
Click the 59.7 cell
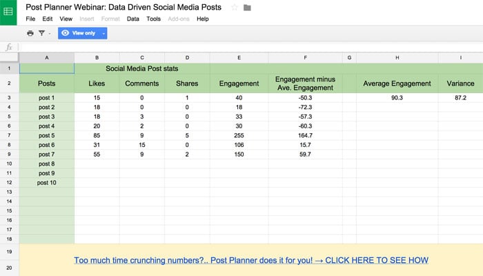(x=305, y=155)
